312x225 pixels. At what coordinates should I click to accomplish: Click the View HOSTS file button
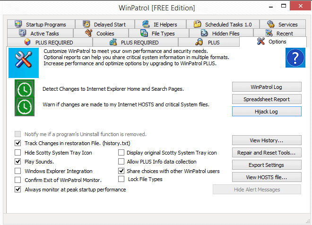click(x=267, y=177)
